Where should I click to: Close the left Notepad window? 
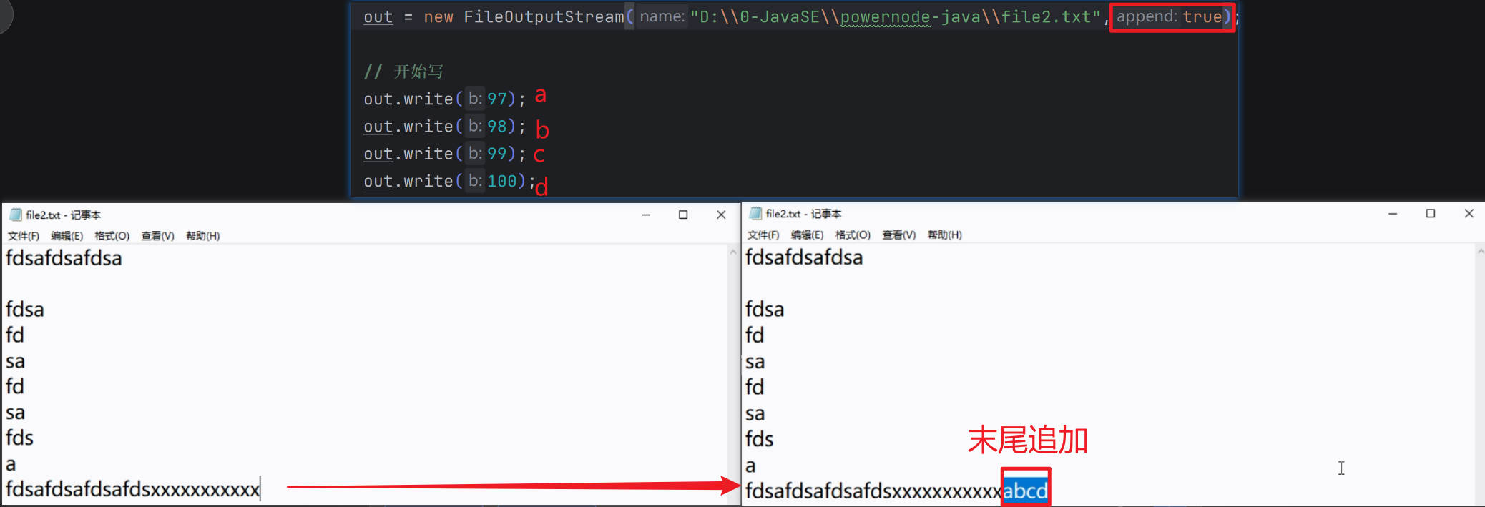pyautogui.click(x=721, y=215)
